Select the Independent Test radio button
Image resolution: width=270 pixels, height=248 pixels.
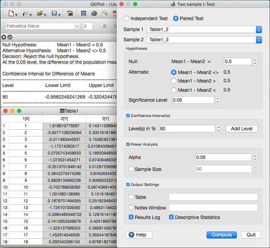pos(127,18)
